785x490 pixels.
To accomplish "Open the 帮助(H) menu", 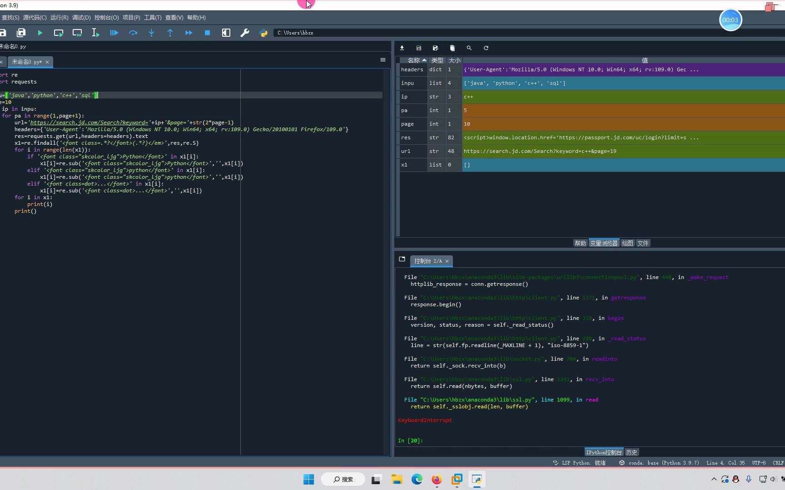I will pyautogui.click(x=196, y=18).
